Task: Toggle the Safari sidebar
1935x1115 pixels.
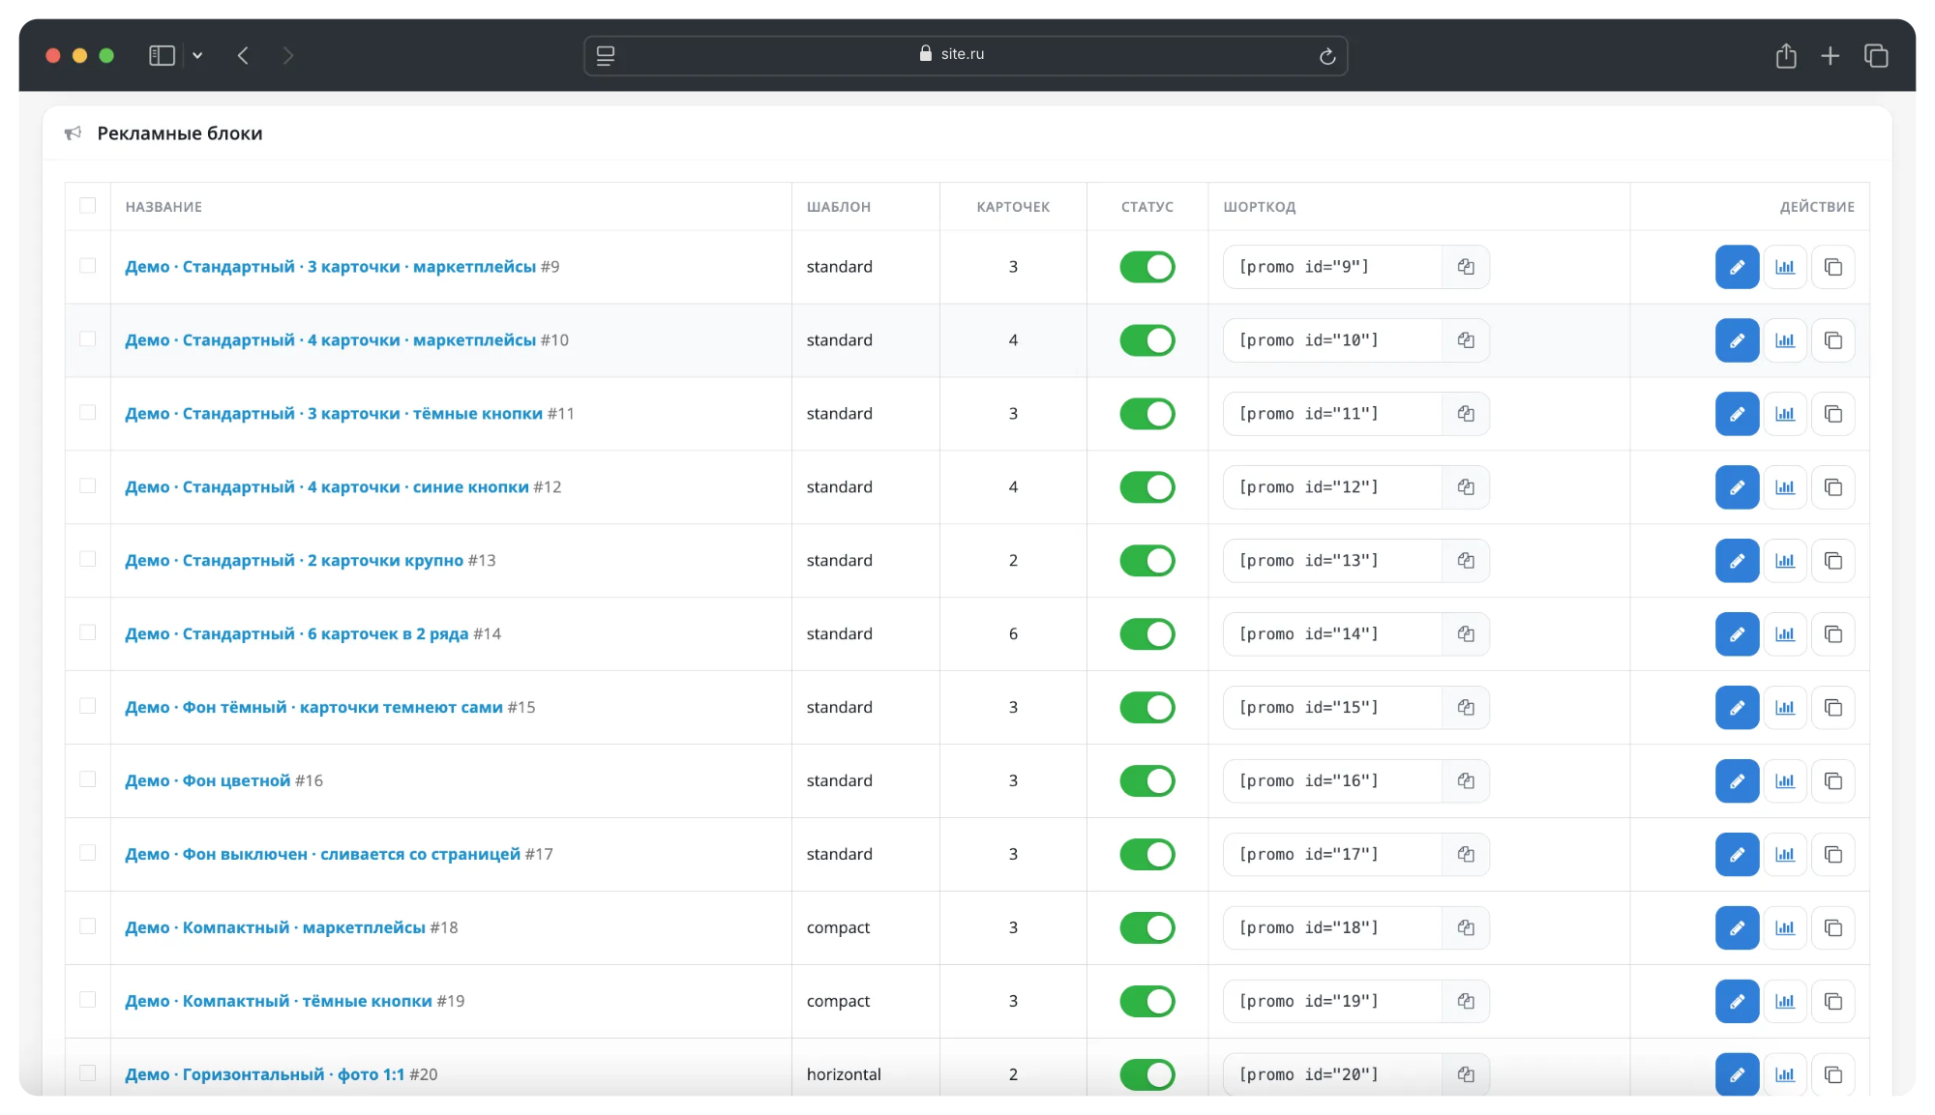Action: 162,56
